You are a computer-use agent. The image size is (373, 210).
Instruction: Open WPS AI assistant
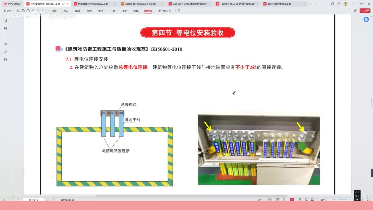(x=165, y=11)
